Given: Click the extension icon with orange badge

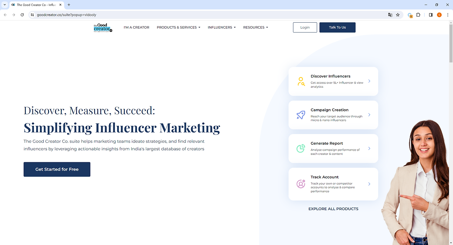Looking at the screenshot, I should (410, 15).
